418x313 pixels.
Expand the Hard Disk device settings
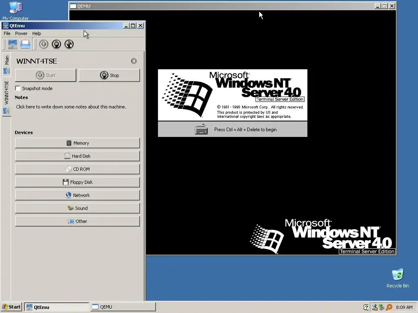77,156
